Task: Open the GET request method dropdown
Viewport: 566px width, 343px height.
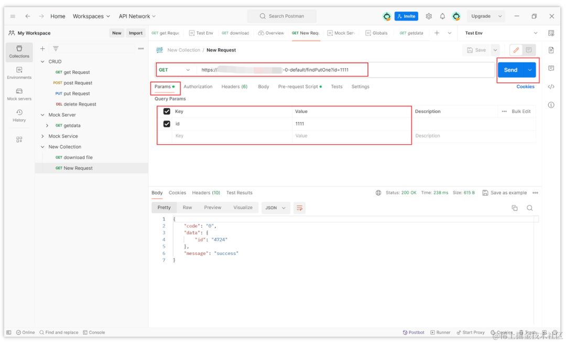Action: tap(175, 69)
